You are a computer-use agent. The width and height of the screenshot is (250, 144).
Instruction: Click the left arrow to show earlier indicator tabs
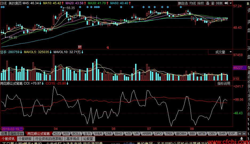[x=240, y=134]
